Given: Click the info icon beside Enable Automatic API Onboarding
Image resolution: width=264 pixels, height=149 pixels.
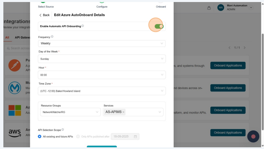Looking at the screenshot, I should [83, 26].
